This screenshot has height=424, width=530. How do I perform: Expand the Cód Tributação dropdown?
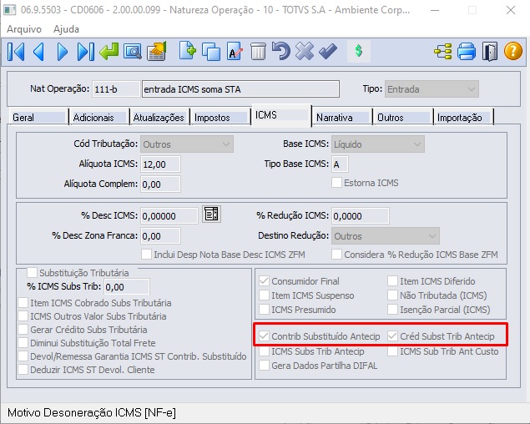tap(187, 144)
